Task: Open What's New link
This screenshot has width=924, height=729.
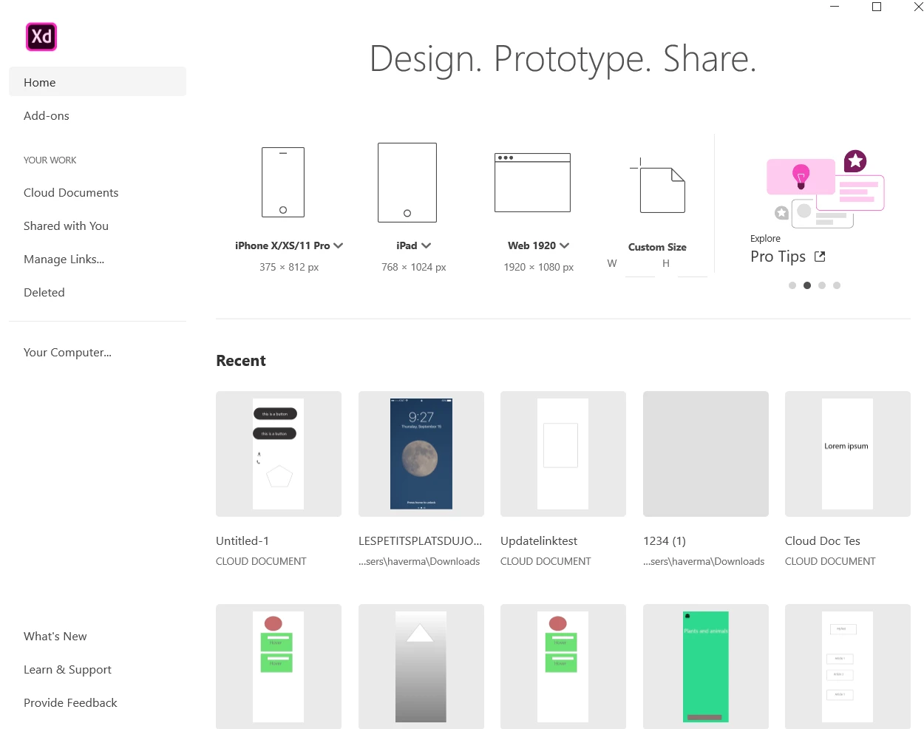Action: 55,636
